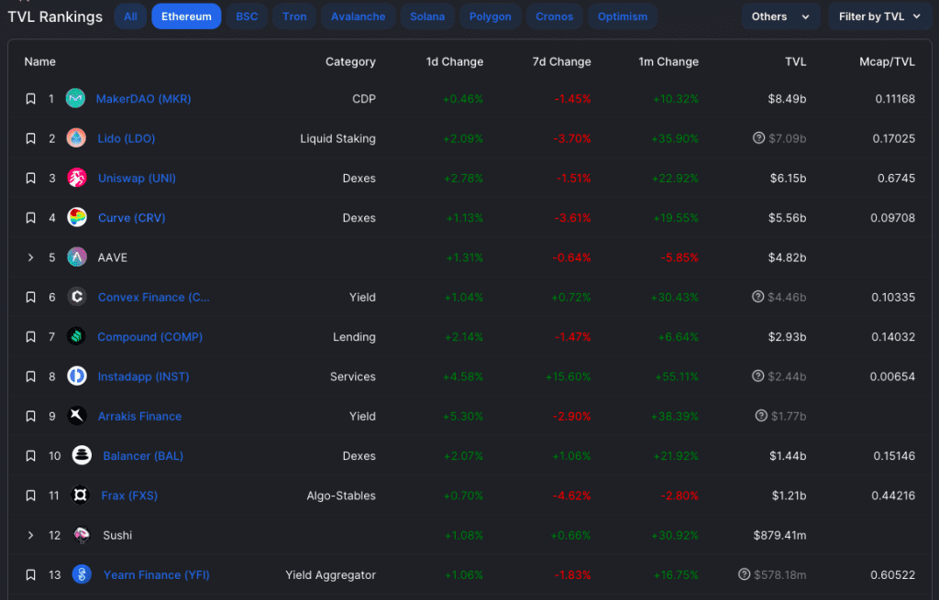Select the Tron chain tab
The width and height of the screenshot is (939, 600).
pos(294,16)
